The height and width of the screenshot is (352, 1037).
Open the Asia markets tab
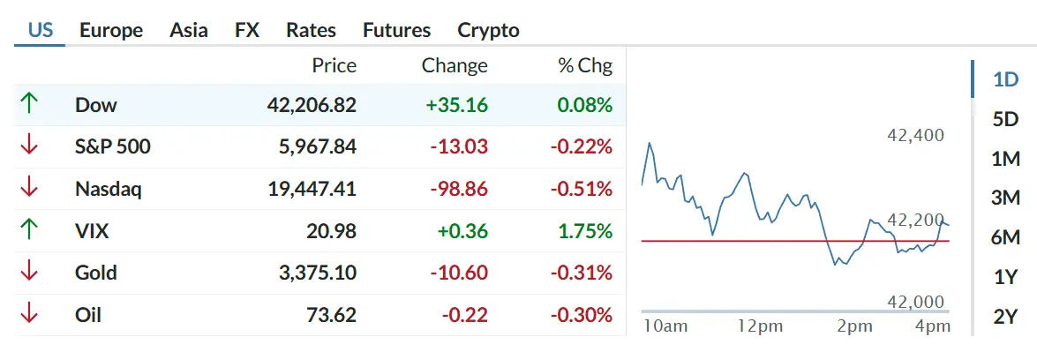click(189, 30)
